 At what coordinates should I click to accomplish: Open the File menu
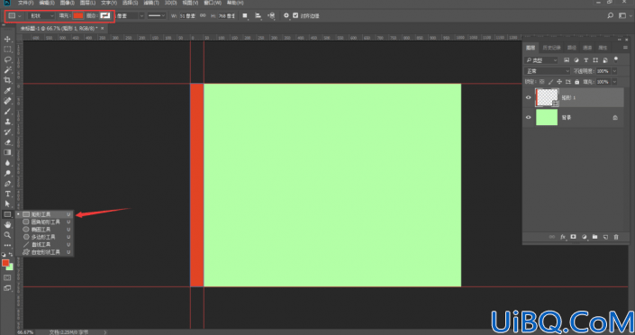[25, 3]
